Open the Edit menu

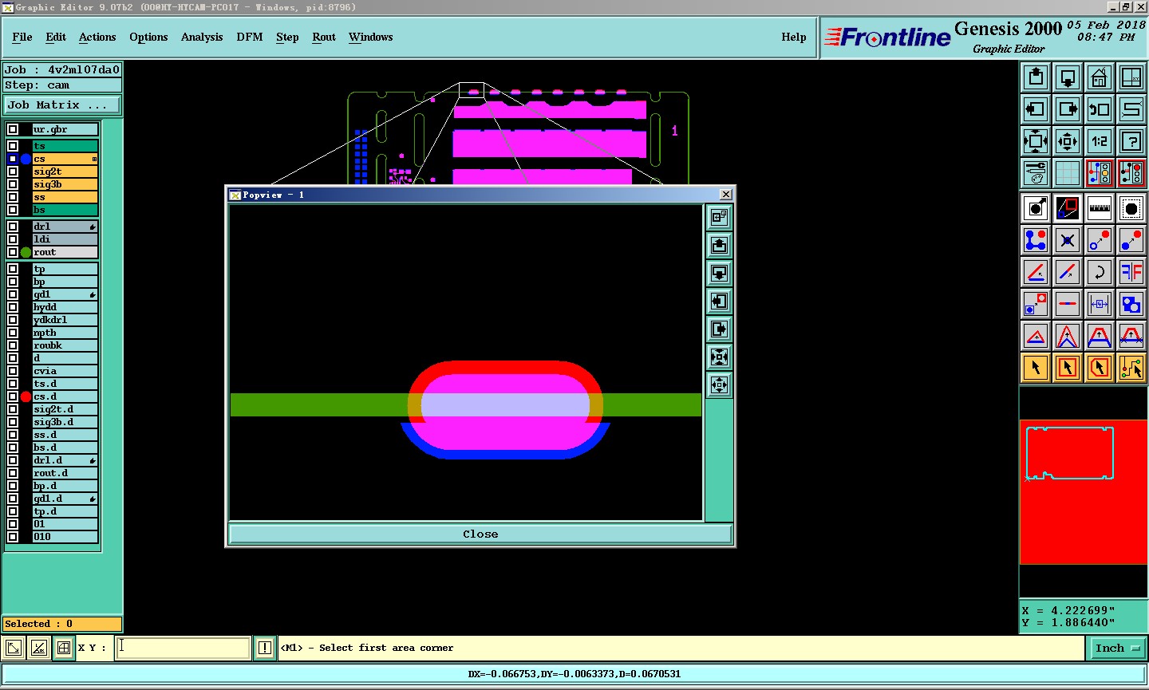56,37
